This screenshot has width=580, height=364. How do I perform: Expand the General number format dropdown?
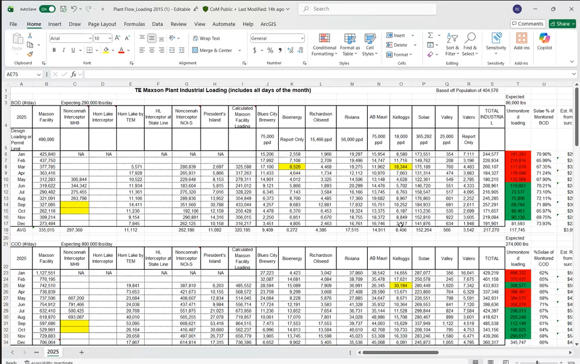click(302, 39)
